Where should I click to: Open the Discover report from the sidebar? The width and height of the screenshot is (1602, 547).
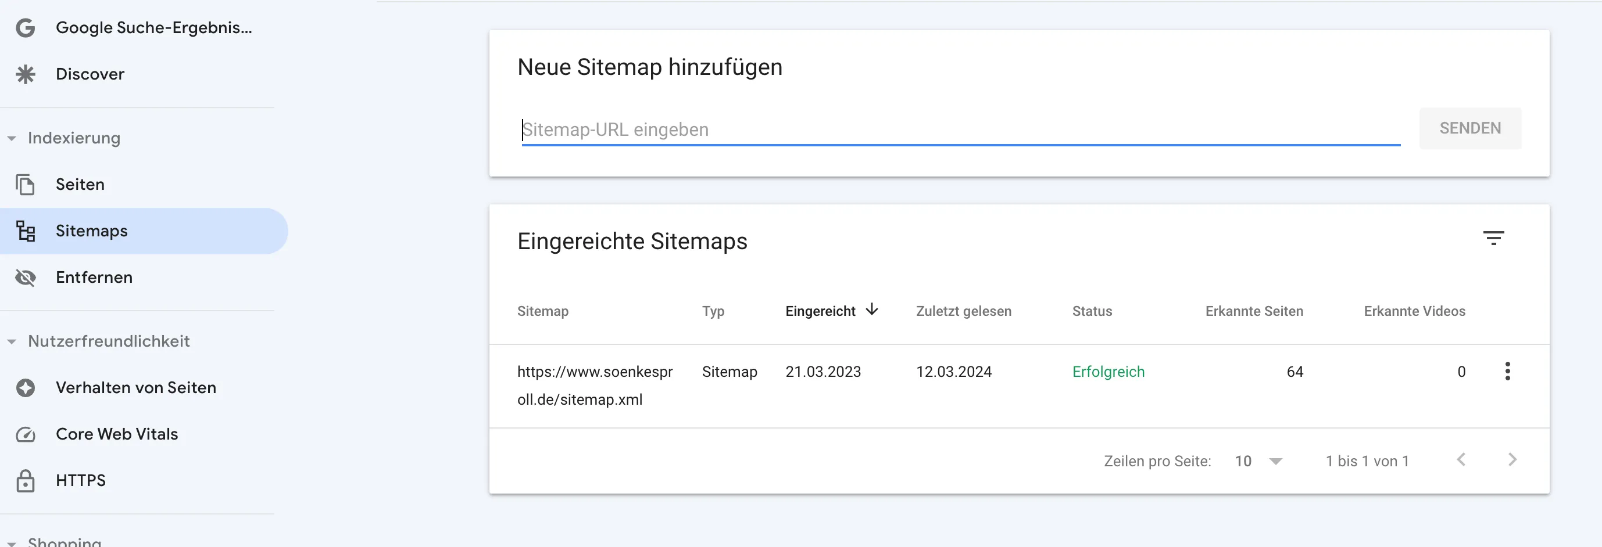point(90,73)
